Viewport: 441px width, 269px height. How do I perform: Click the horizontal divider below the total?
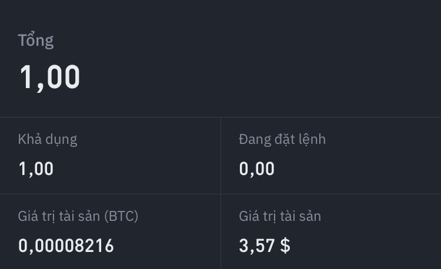tap(220, 117)
